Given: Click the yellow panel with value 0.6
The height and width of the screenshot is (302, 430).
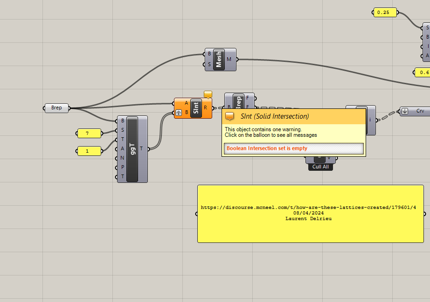Looking at the screenshot, I should 423,73.
